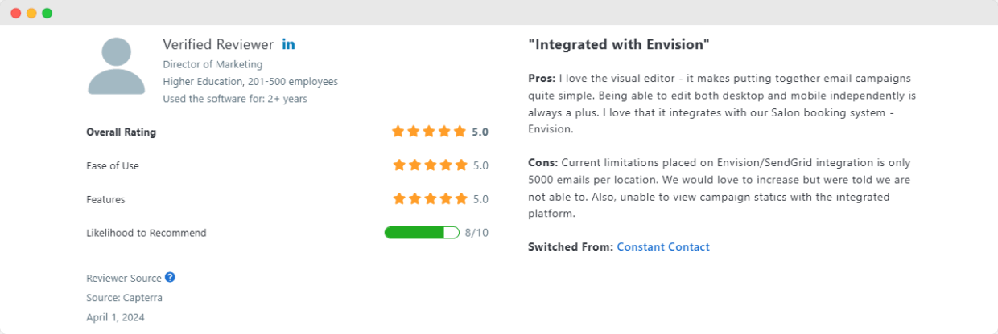Click the Director of Marketing job title
The height and width of the screenshot is (334, 998).
point(212,64)
